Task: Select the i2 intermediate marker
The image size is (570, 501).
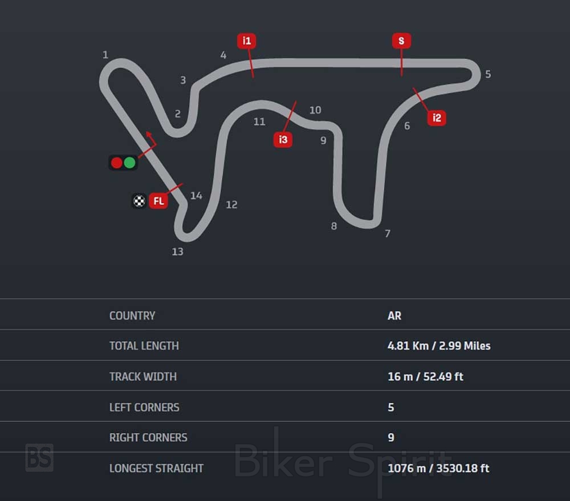Action: 437,118
